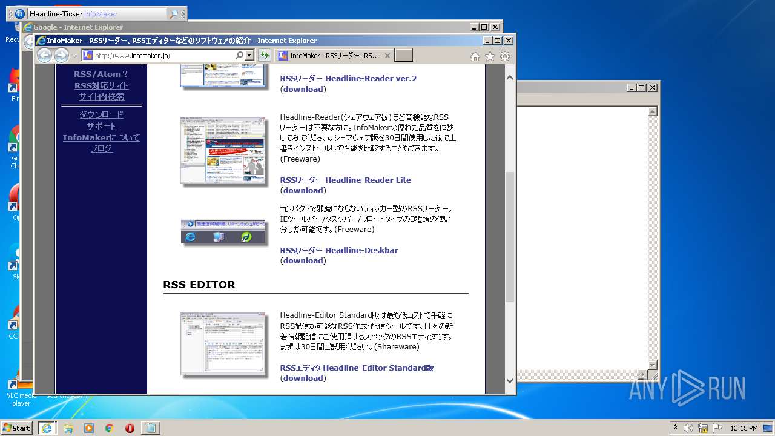The height and width of the screenshot is (436, 775).
Task: Click Headline-Deskbar screenshot thumbnail
Action: click(x=223, y=233)
